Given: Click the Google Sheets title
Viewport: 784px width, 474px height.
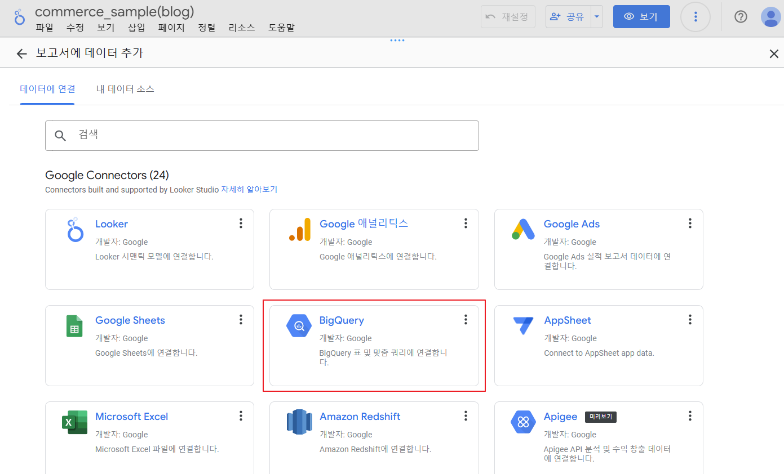Looking at the screenshot, I should 130,320.
